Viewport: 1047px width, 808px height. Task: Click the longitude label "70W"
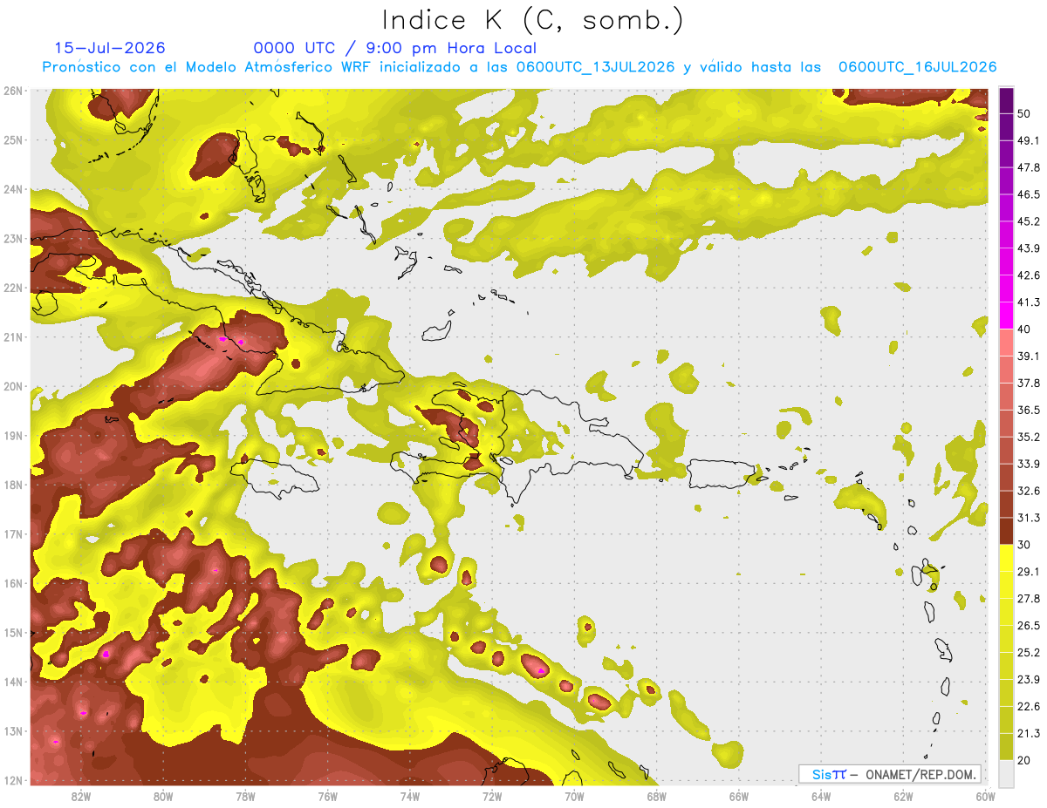tap(574, 796)
